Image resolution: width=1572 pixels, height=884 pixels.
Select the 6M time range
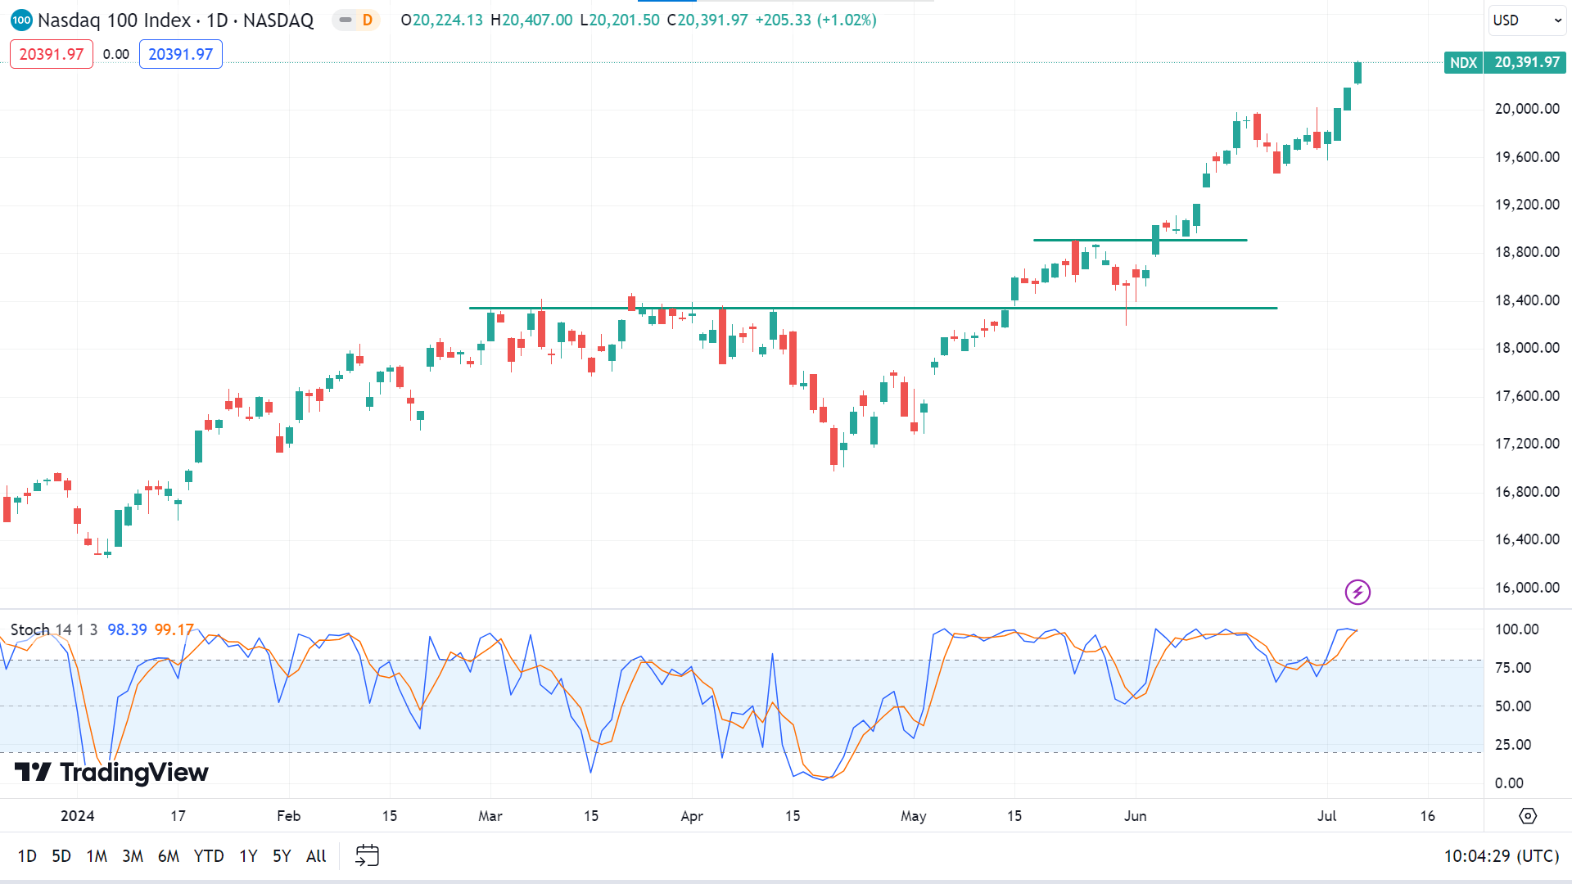(x=169, y=856)
